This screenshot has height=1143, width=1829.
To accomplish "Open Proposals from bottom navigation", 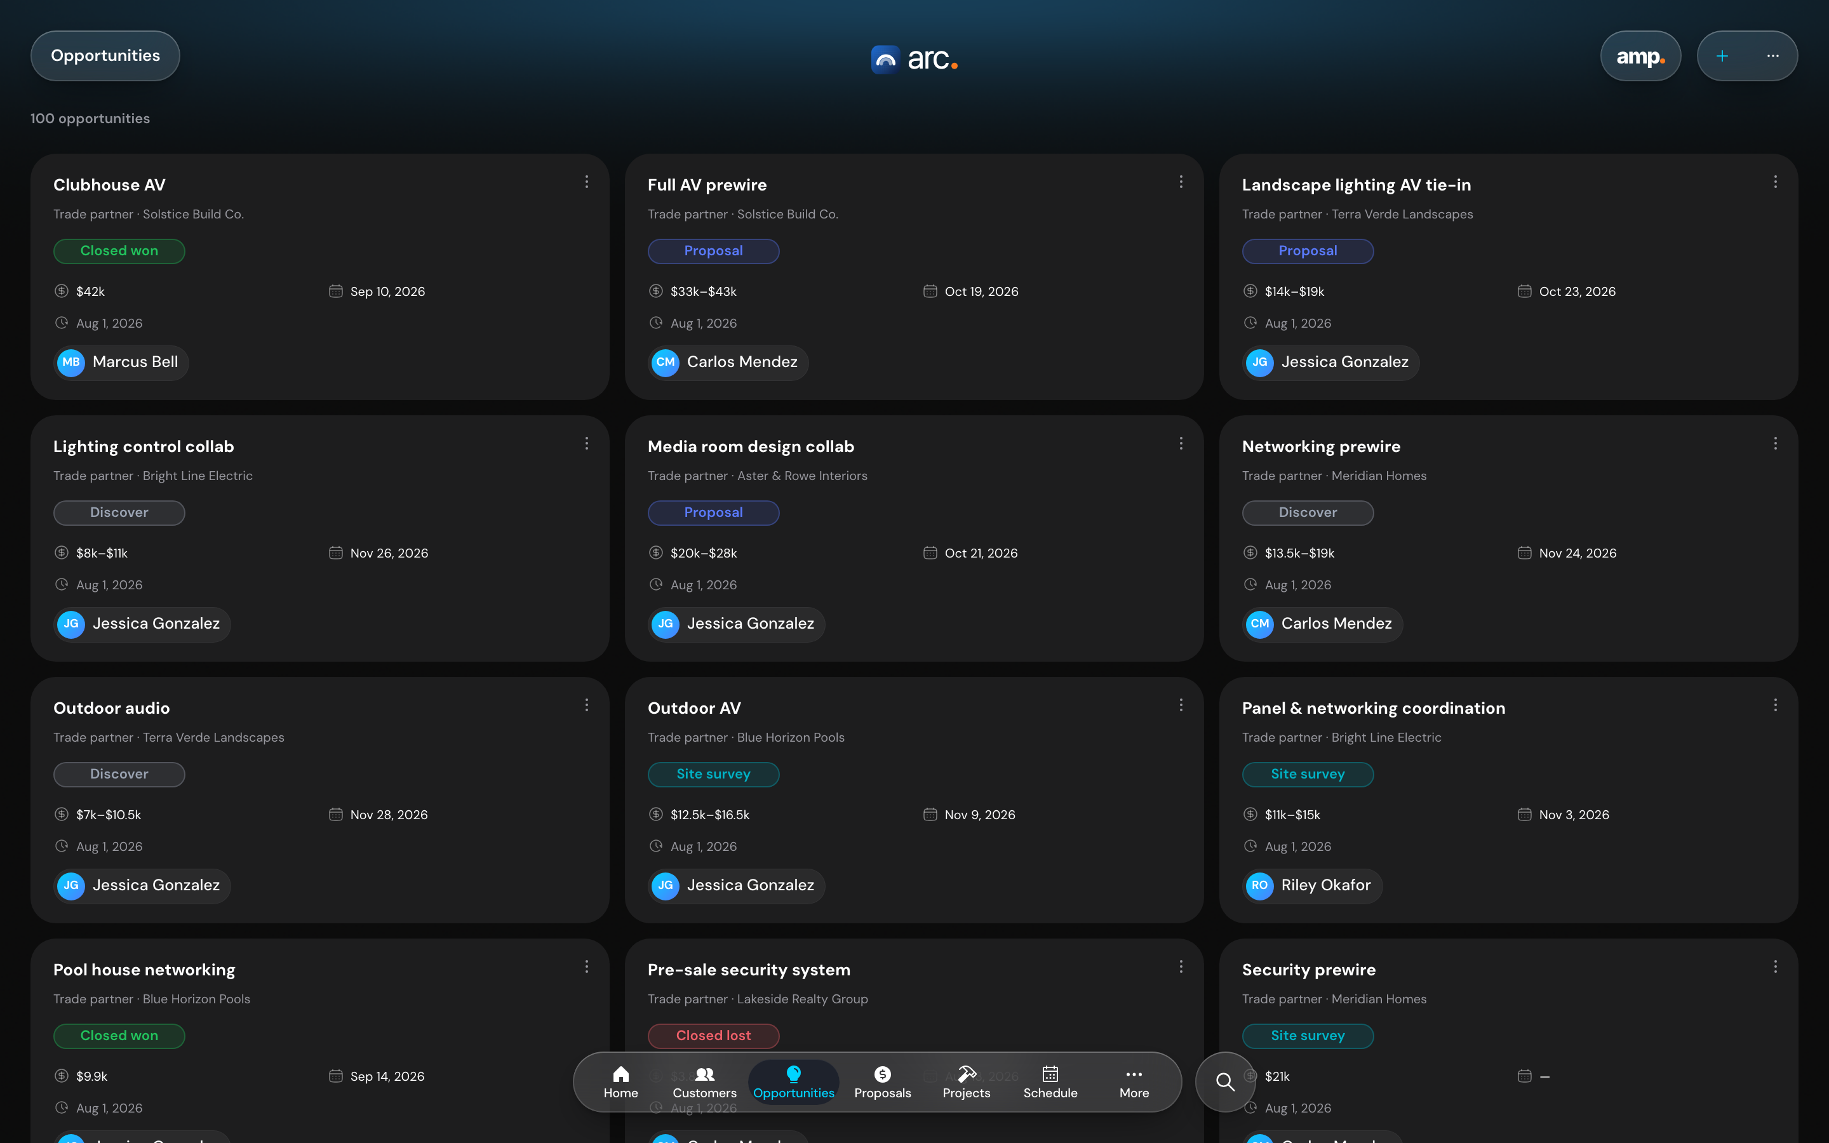I will (x=882, y=1083).
